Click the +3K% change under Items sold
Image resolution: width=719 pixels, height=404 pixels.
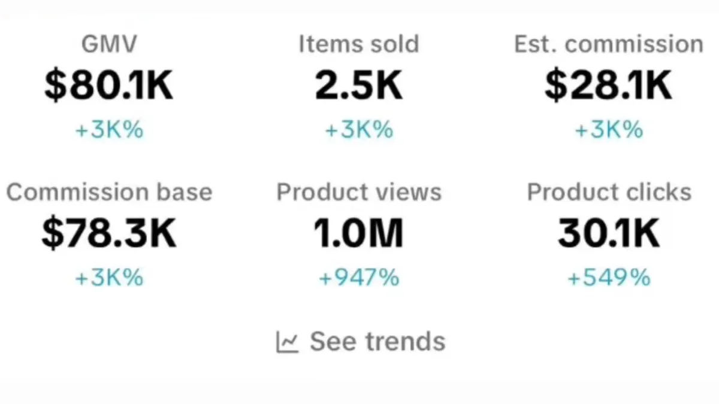359,130
